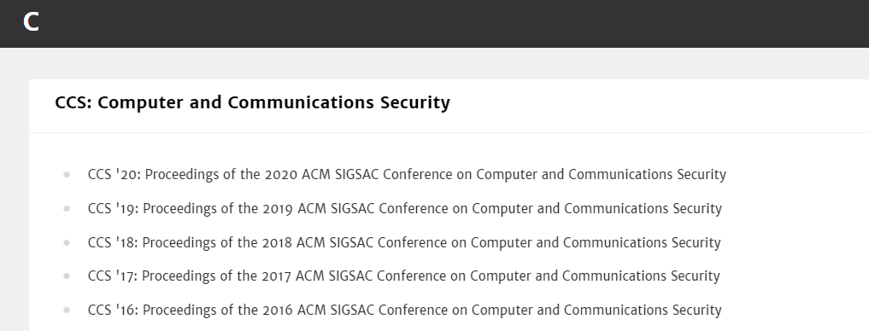The height and width of the screenshot is (331, 869).
Task: Click the gray page background left of the panel
Action: 14,194
